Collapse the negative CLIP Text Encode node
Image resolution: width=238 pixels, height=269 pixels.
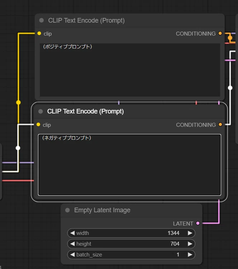point(41,111)
